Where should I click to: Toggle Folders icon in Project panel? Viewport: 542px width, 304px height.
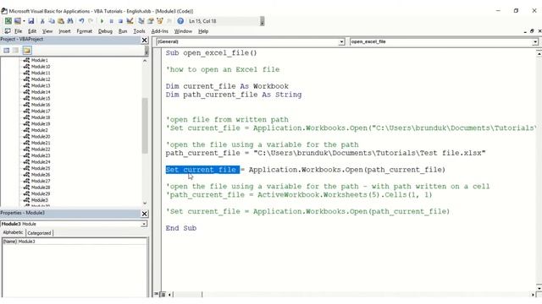27,51
